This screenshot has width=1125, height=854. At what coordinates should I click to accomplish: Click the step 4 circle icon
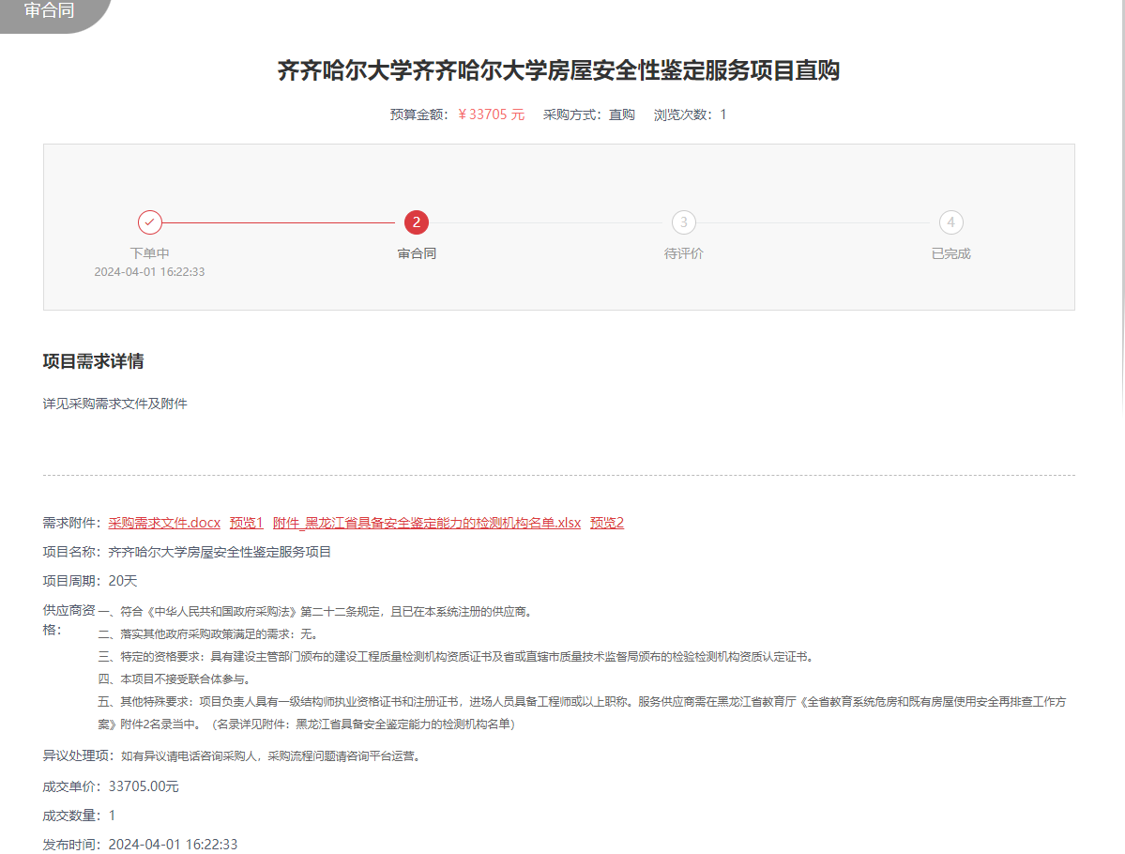click(x=951, y=222)
